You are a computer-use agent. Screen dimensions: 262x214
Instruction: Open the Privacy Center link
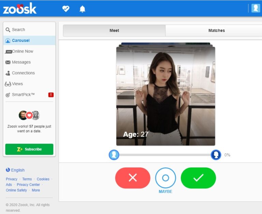(x=28, y=185)
